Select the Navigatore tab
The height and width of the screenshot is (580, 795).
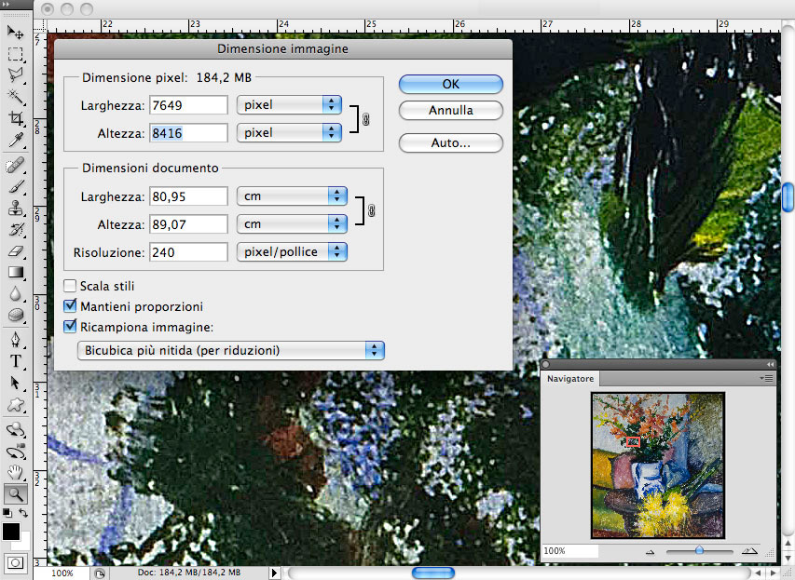pos(570,378)
